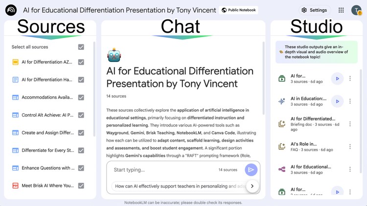
Task: Click video overview icon of first AI for...
Action: tap(282, 79)
